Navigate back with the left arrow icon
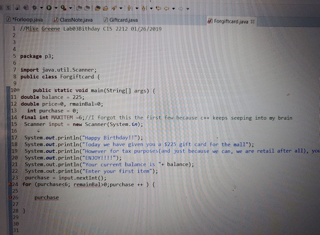The image size is (320, 235). [166, 7]
